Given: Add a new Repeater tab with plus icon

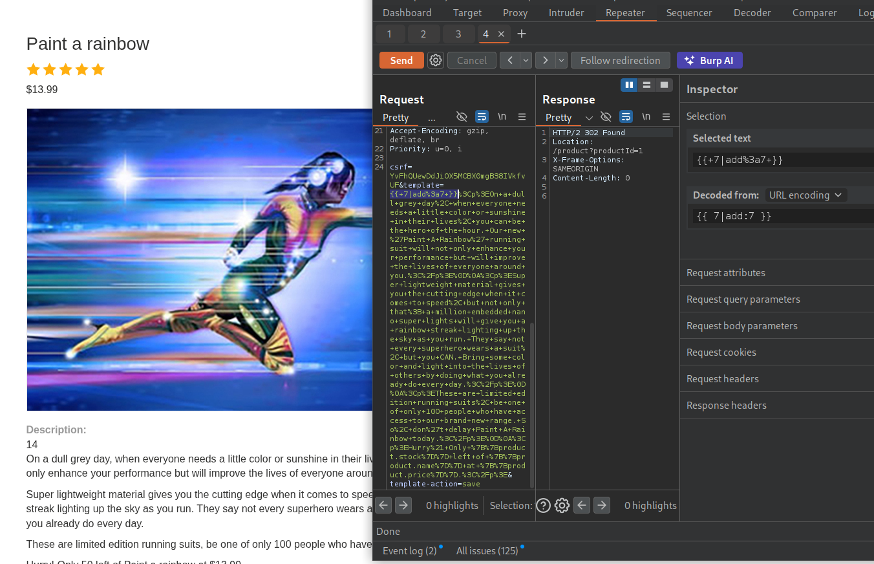Looking at the screenshot, I should [522, 34].
